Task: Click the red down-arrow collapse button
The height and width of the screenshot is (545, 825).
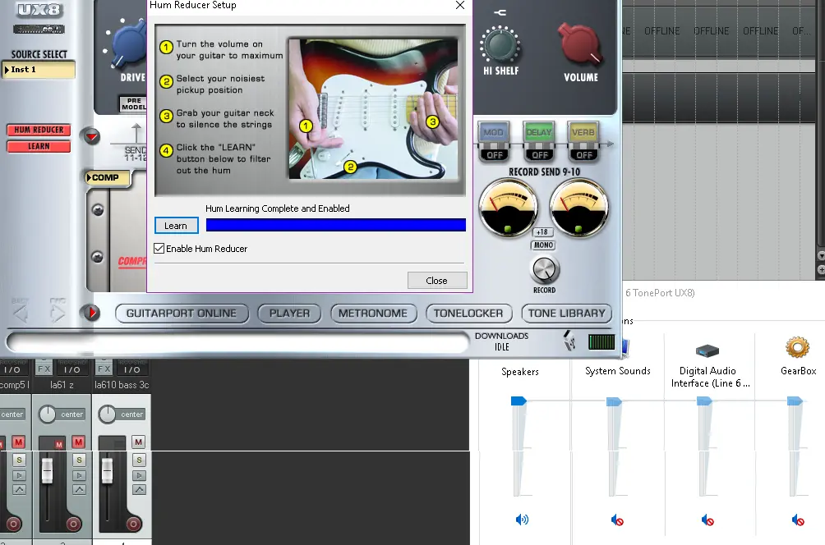Action: pos(92,136)
